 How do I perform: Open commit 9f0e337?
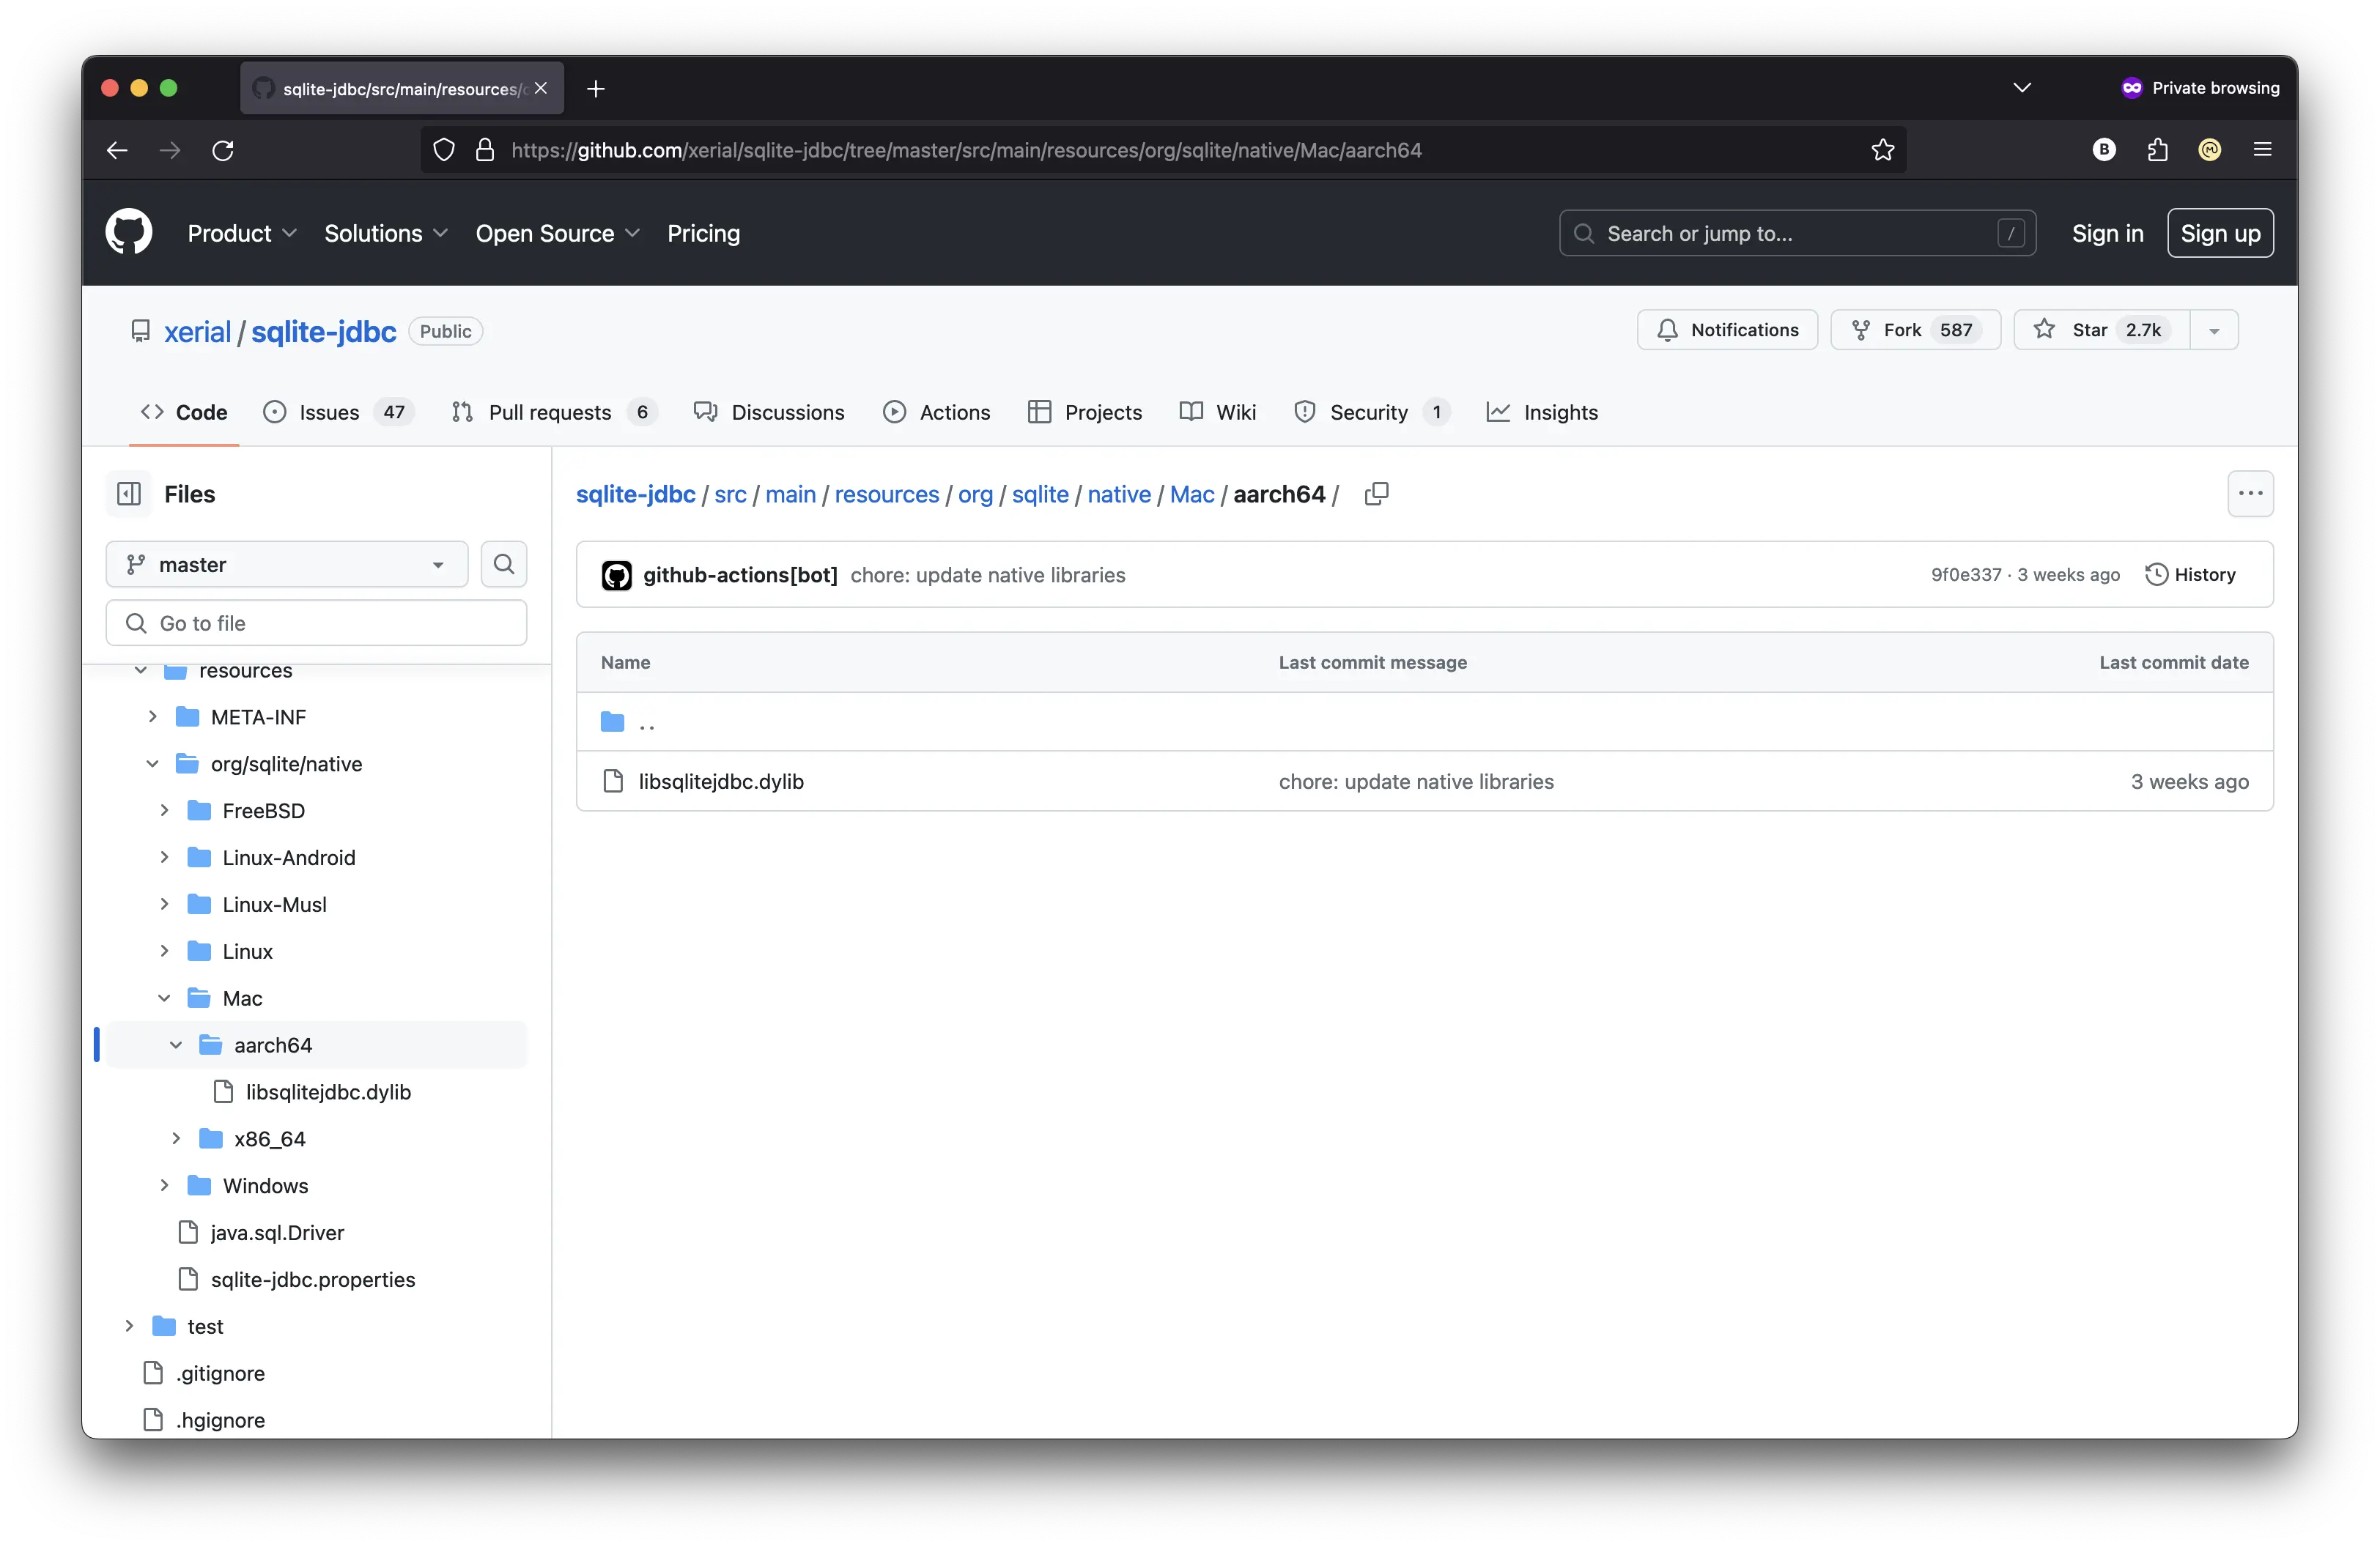click(1966, 574)
